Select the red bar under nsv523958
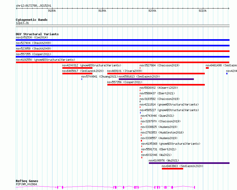This screenshot has width=237, height=190. tap(122, 51)
